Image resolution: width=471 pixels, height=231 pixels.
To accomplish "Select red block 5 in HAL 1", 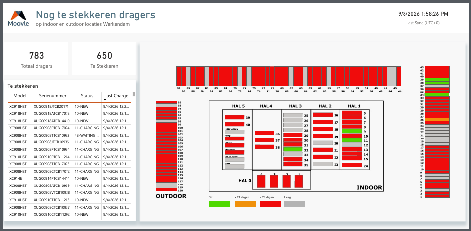I will tap(352, 113).
